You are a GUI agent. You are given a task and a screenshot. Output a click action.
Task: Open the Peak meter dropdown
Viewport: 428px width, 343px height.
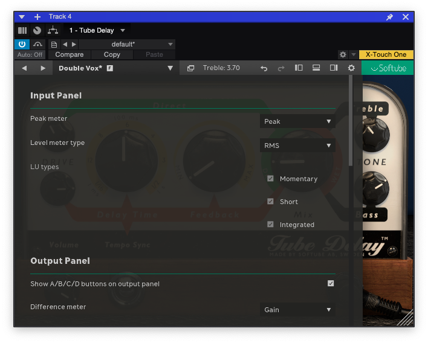click(297, 121)
